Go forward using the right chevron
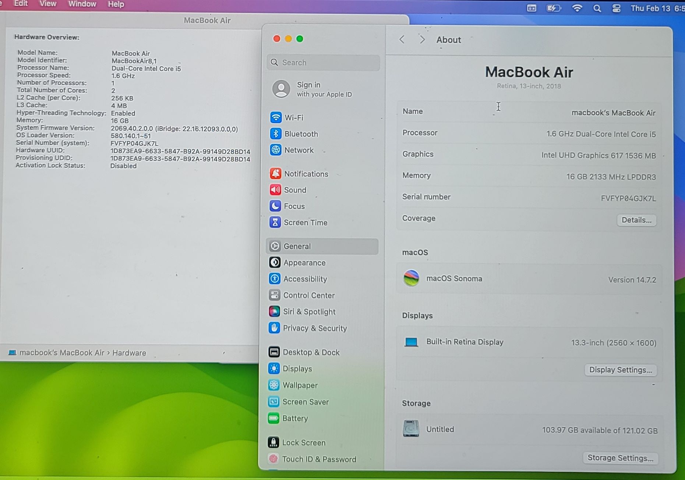685x480 pixels. pos(422,39)
